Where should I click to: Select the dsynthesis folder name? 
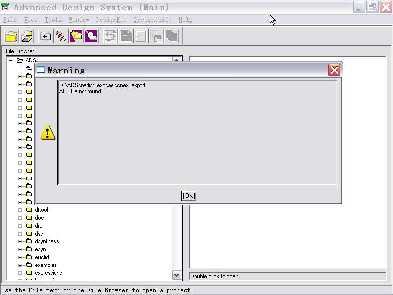point(47,241)
